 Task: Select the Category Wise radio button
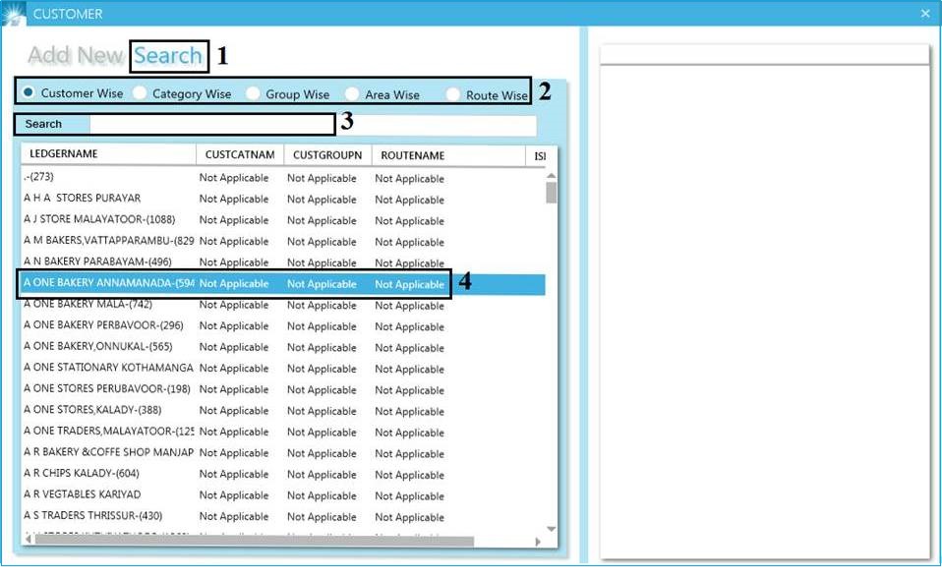point(141,92)
